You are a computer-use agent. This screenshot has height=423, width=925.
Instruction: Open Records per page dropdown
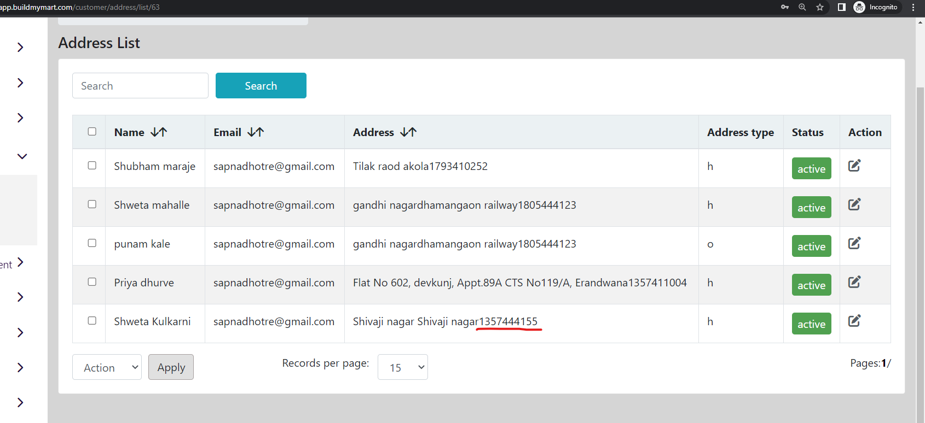point(403,367)
